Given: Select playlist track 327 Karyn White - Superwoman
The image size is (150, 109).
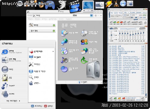Looking at the screenshot, I should [x=127, y=71].
